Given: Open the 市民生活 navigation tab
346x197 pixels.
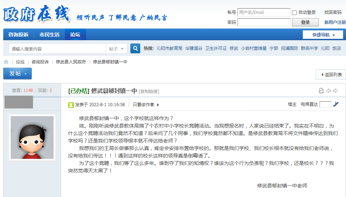Looking at the screenshot, I should tap(50, 35).
